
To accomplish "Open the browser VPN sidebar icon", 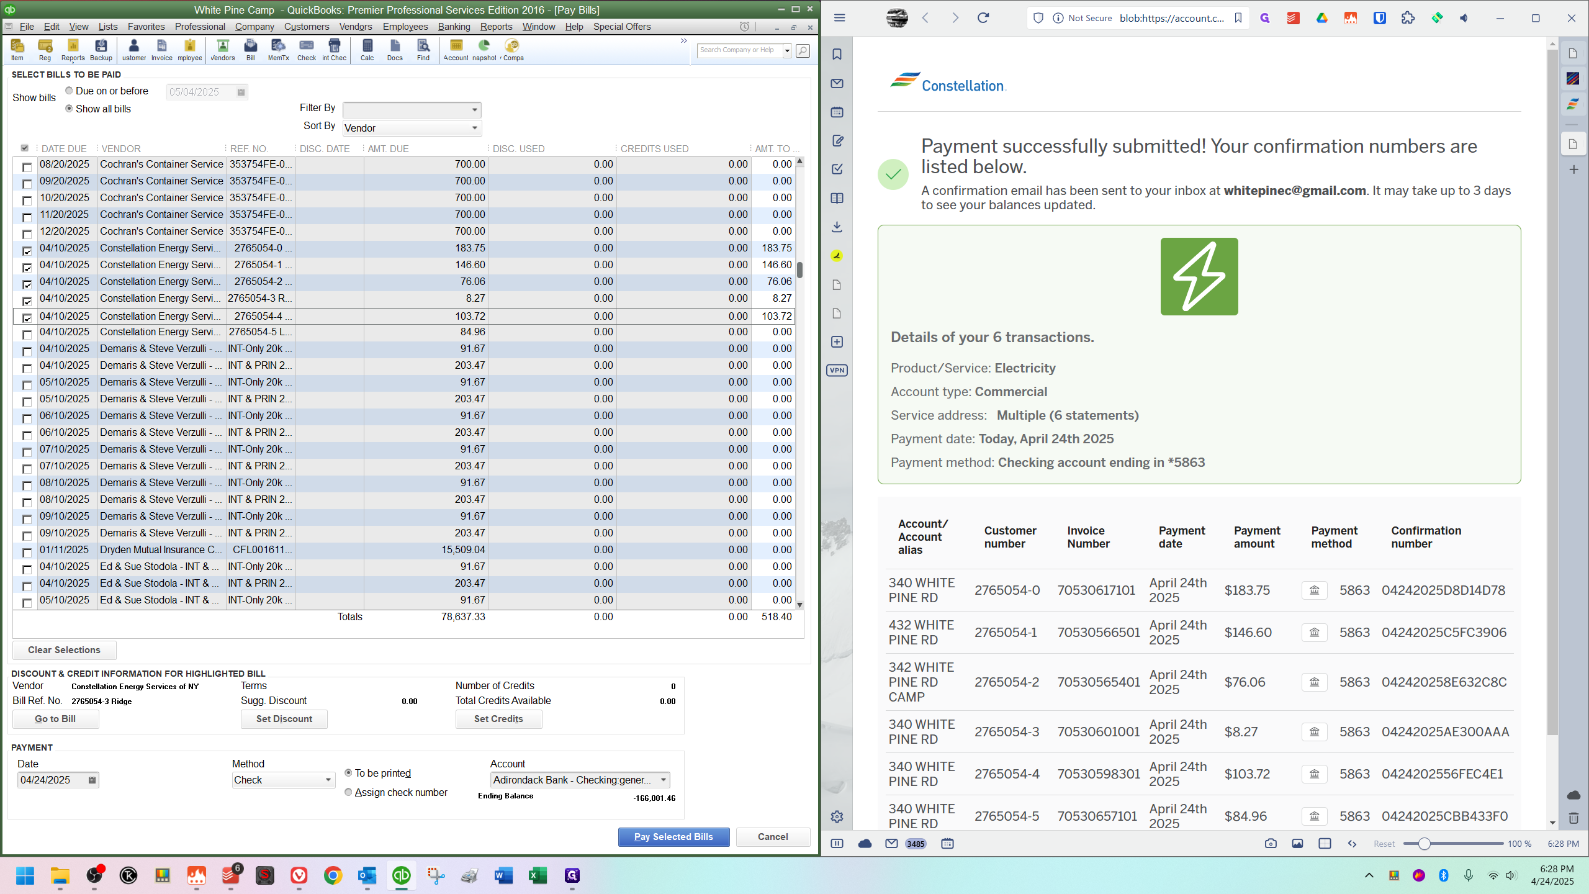I will (x=837, y=371).
